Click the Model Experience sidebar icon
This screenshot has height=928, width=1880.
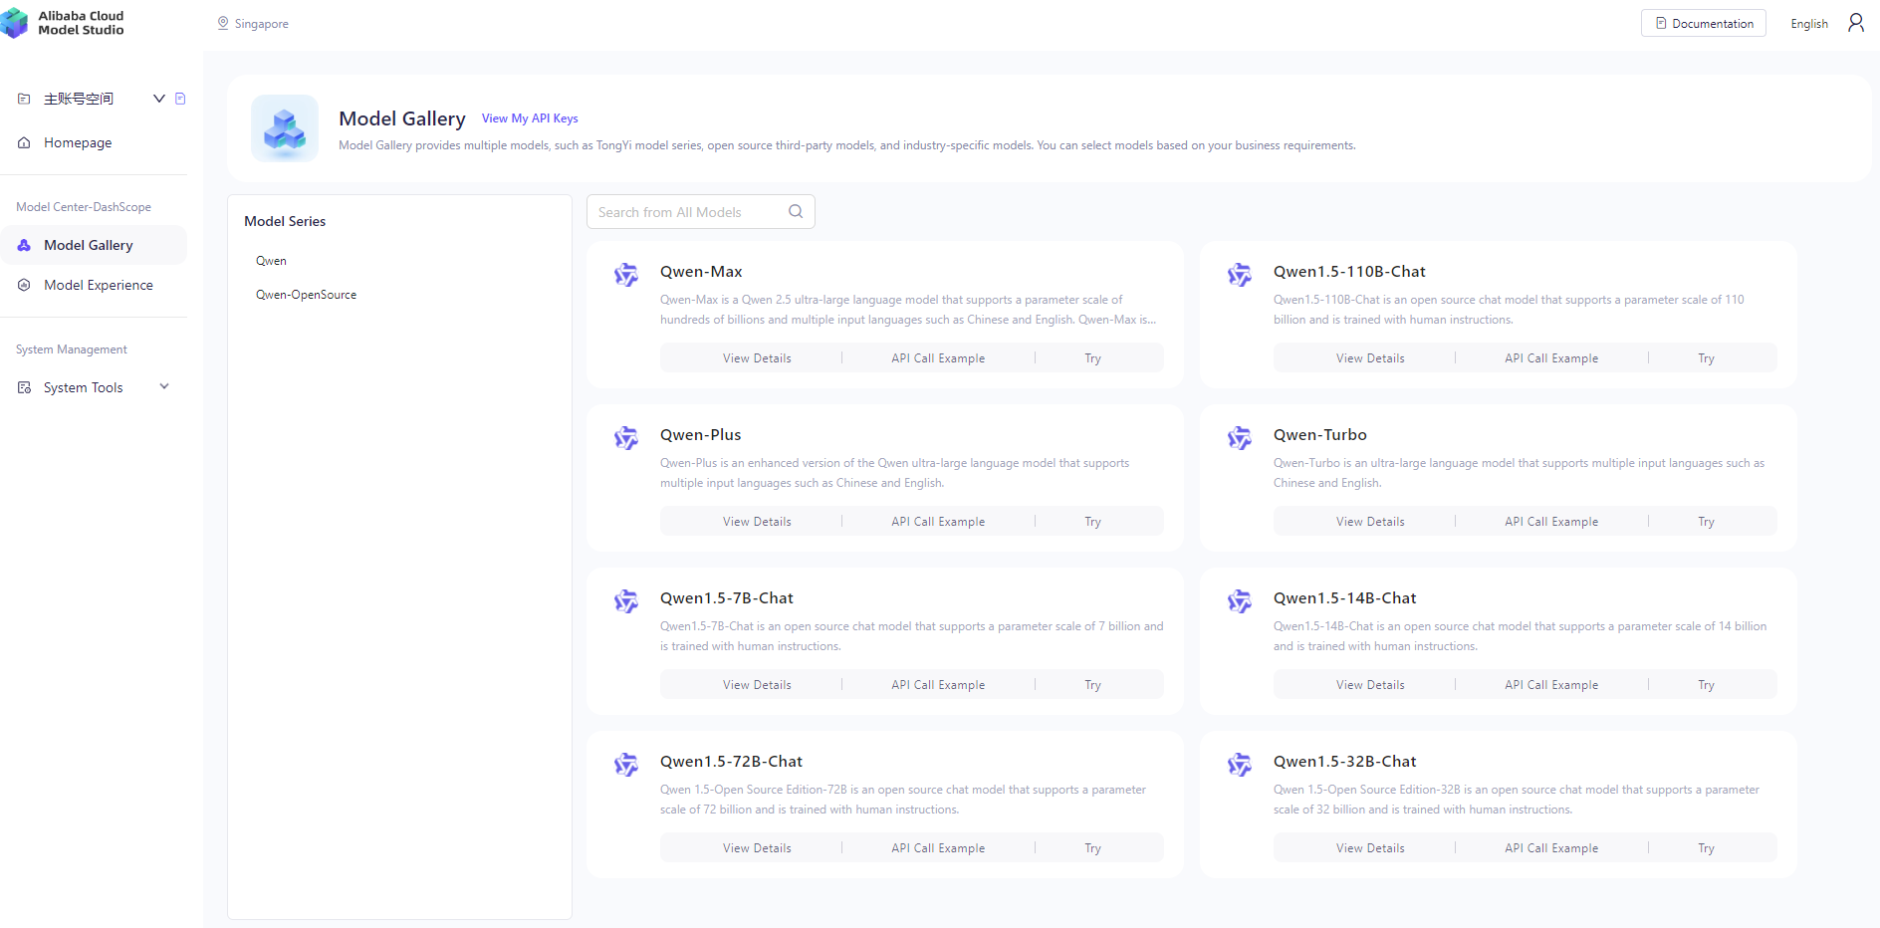click(24, 285)
